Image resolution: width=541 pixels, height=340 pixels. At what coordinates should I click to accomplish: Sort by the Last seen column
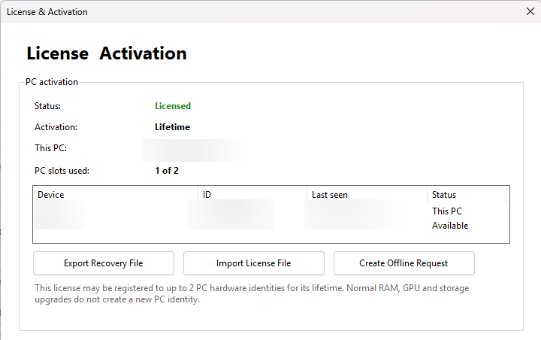pyautogui.click(x=367, y=195)
